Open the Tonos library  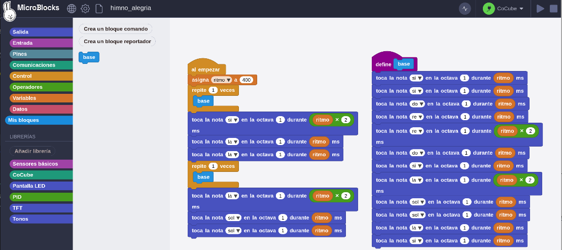(21, 219)
